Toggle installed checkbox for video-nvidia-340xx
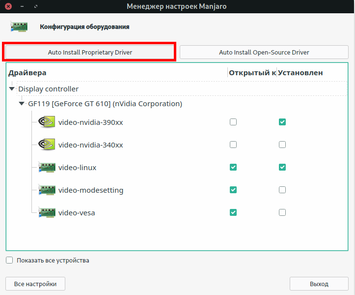The image size is (355, 295). coord(282,145)
